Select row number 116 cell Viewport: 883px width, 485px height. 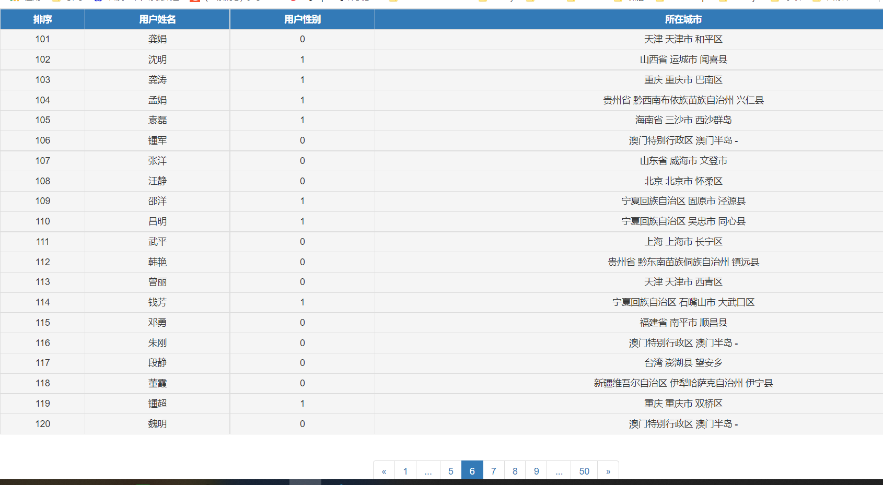point(43,343)
